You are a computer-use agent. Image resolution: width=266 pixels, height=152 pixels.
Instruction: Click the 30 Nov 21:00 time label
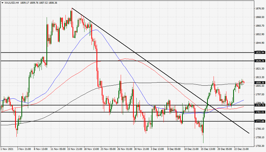point(142,149)
